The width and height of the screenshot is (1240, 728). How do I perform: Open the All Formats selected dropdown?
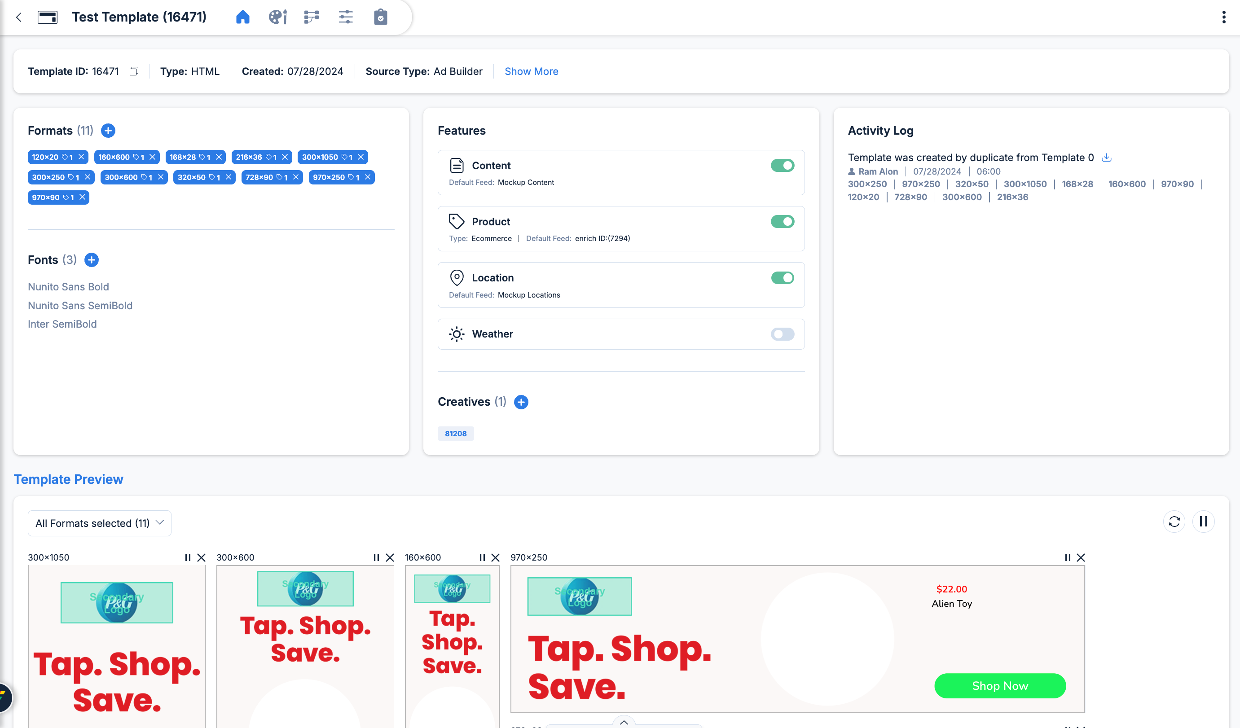[99, 523]
